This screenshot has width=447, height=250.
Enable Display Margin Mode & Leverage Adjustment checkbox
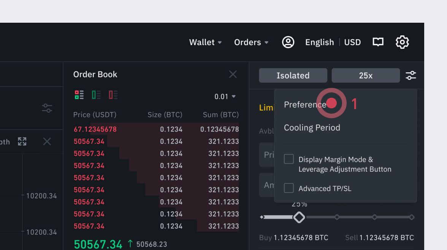[x=289, y=159]
